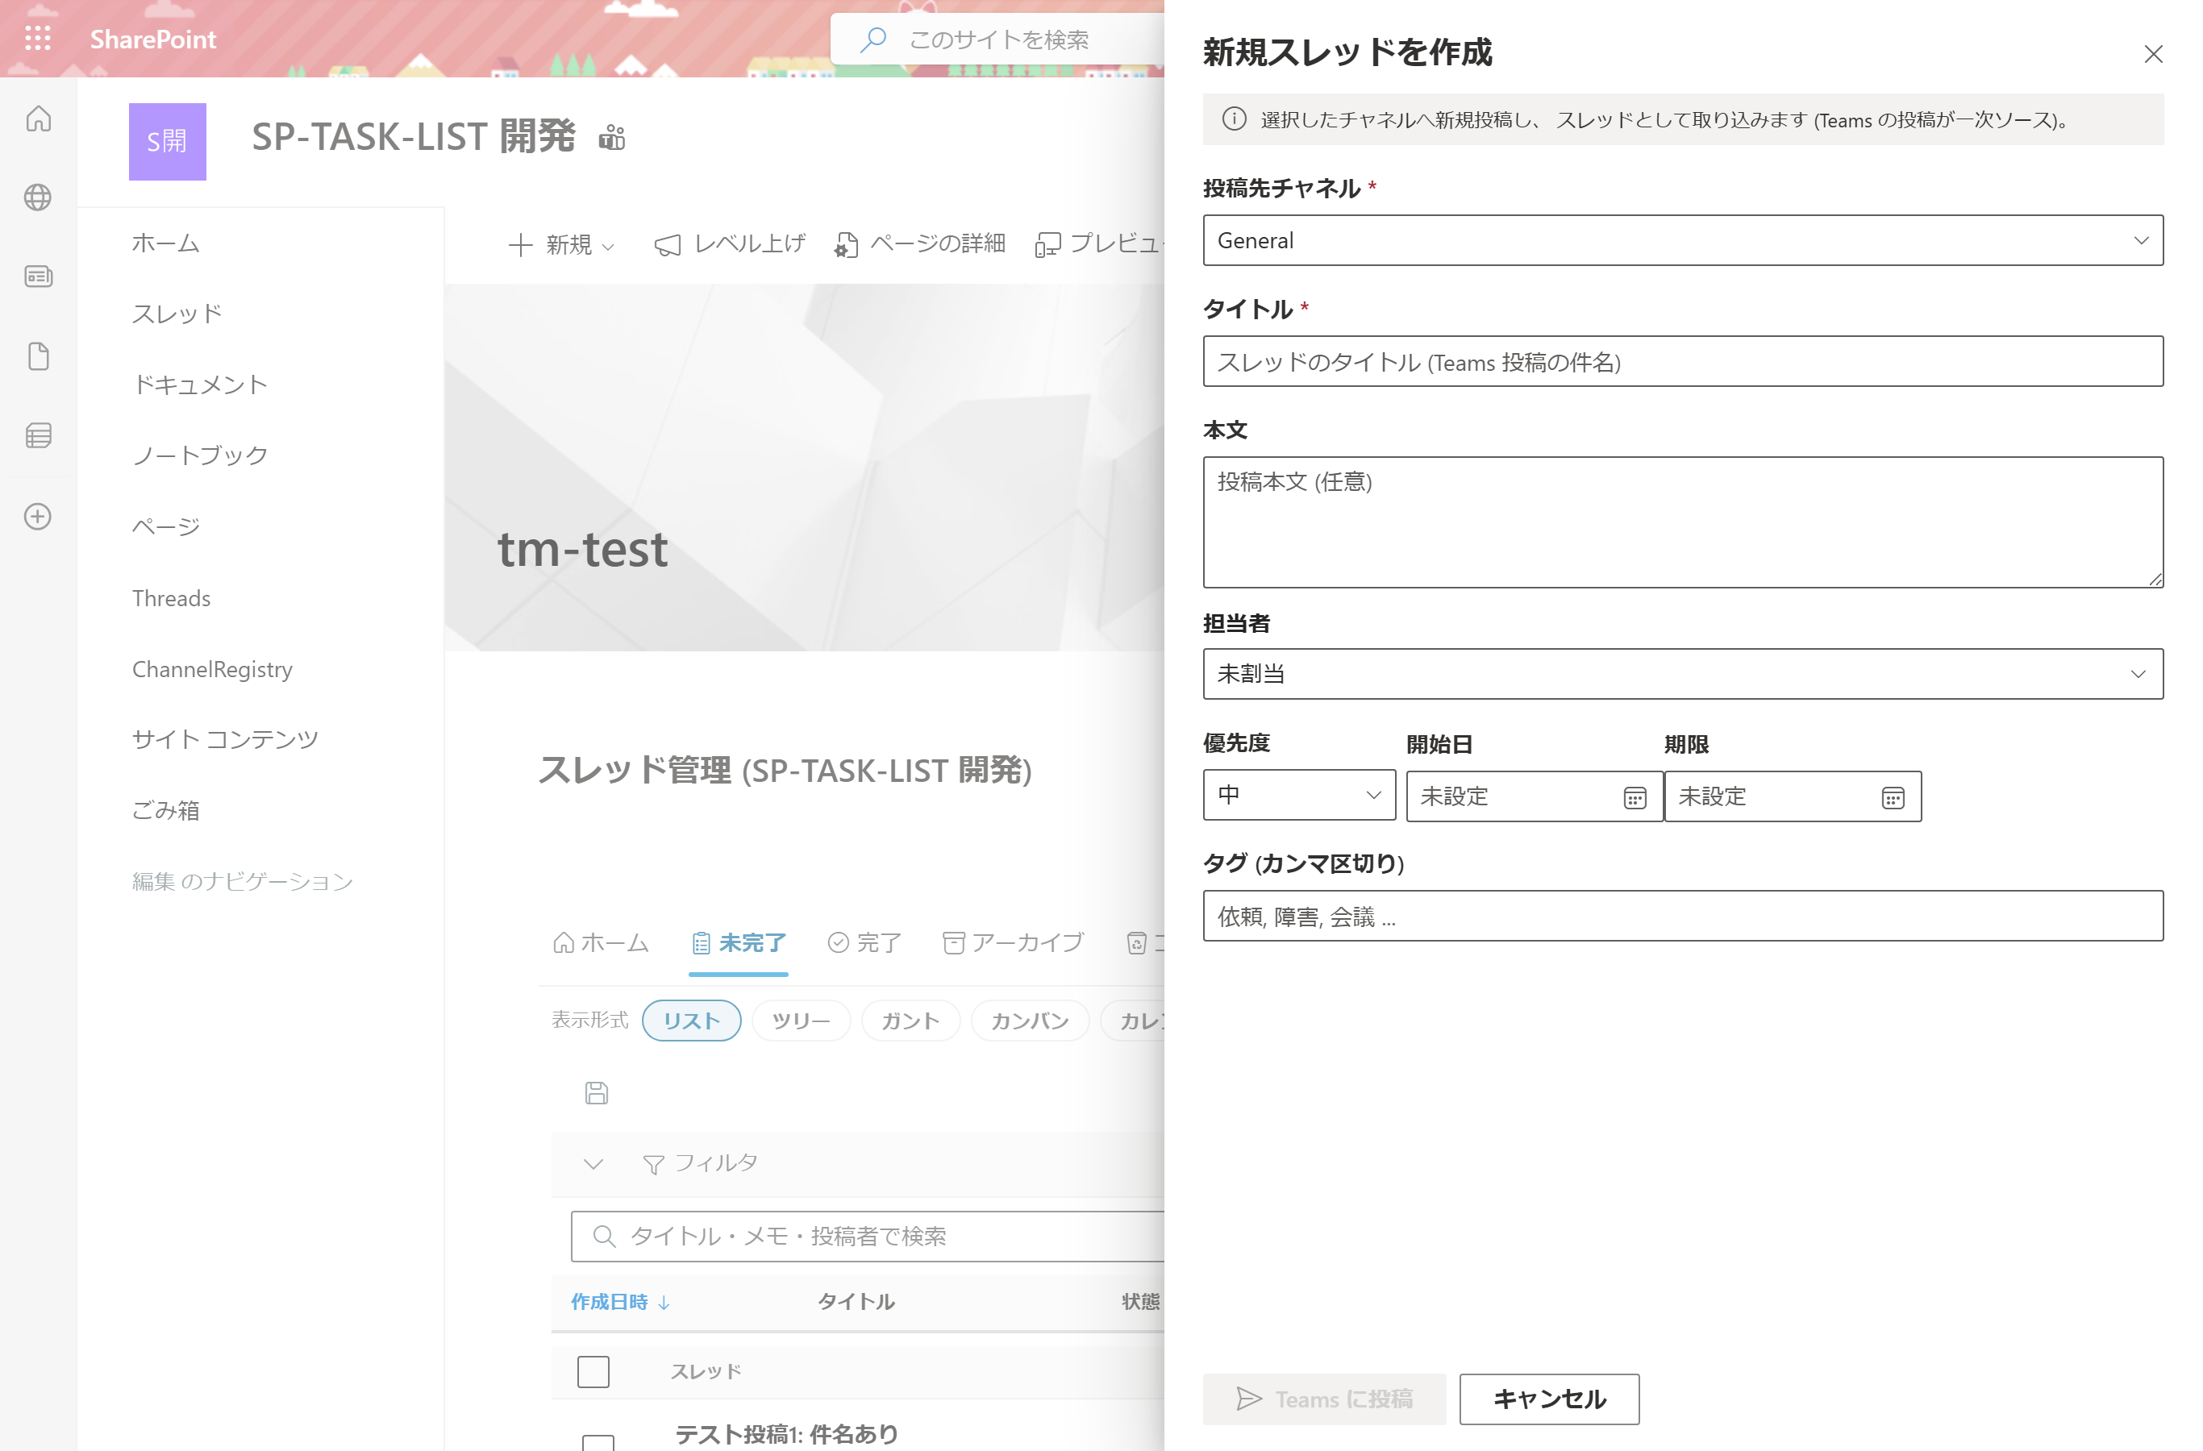Focus the 本文 textarea

point(1683,522)
